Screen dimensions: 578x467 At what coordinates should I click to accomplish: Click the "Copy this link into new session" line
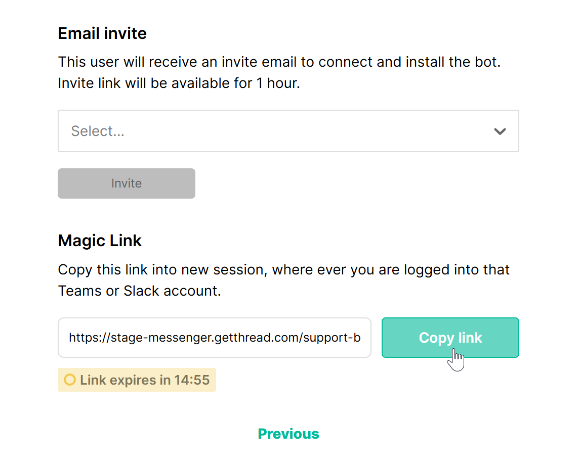point(283,269)
